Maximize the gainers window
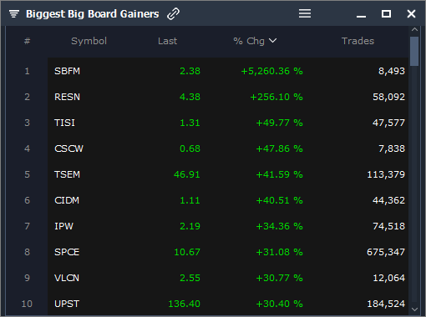Viewport: 426px width, 317px height. coord(386,13)
